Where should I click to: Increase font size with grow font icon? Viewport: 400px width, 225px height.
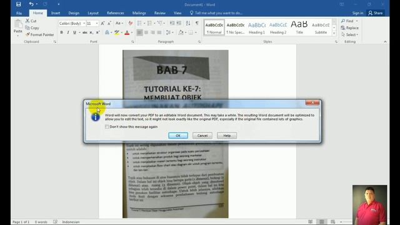click(x=102, y=24)
